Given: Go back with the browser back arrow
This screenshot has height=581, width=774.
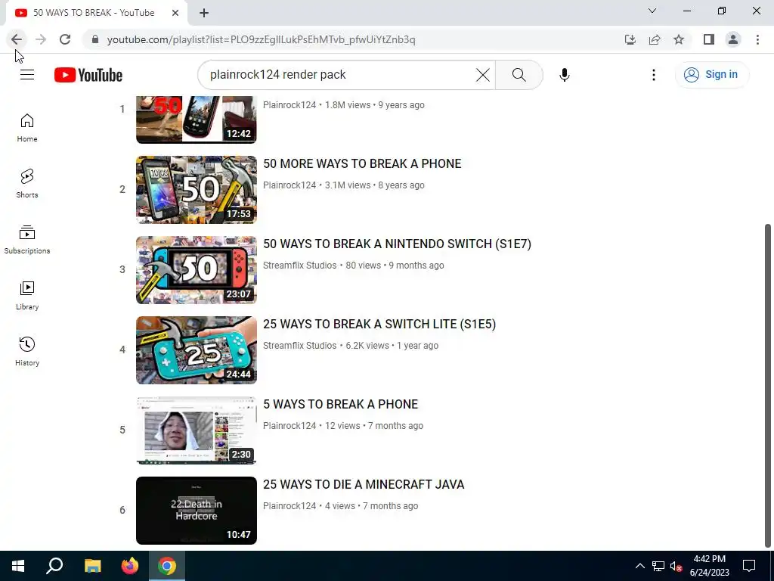Looking at the screenshot, I should coord(17,39).
